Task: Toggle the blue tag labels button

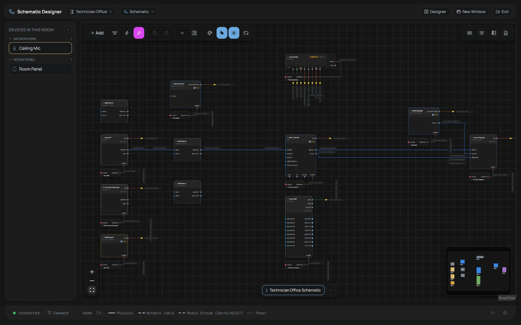Action: 222,33
